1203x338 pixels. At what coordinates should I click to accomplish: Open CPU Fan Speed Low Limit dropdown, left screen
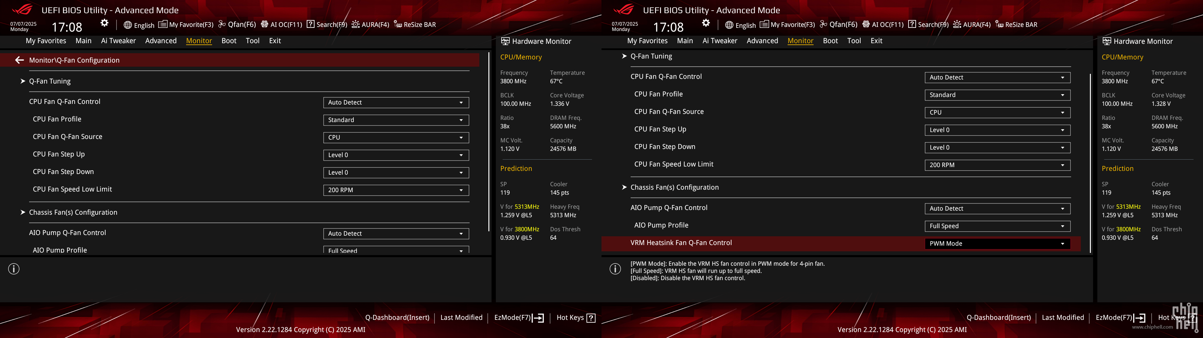click(x=396, y=190)
